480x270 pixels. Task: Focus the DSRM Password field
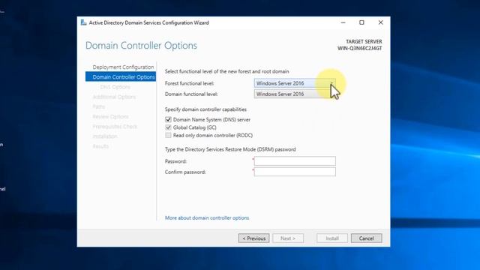(x=295, y=161)
